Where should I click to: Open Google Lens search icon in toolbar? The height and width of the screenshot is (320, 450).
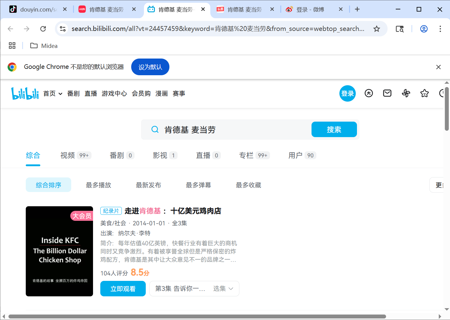tap(400, 29)
